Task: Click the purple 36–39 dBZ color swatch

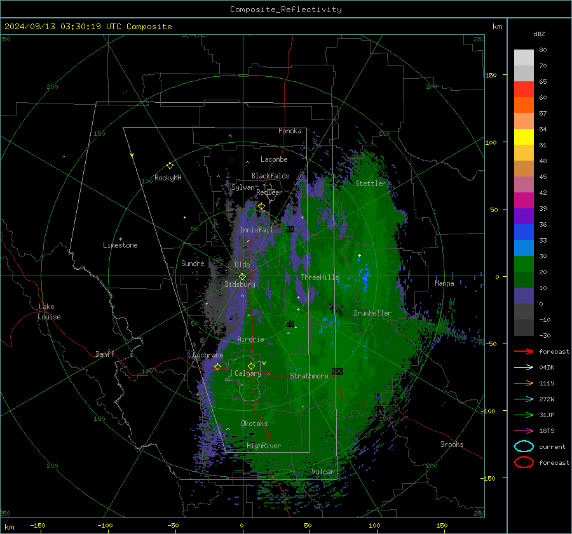Action: click(524, 216)
